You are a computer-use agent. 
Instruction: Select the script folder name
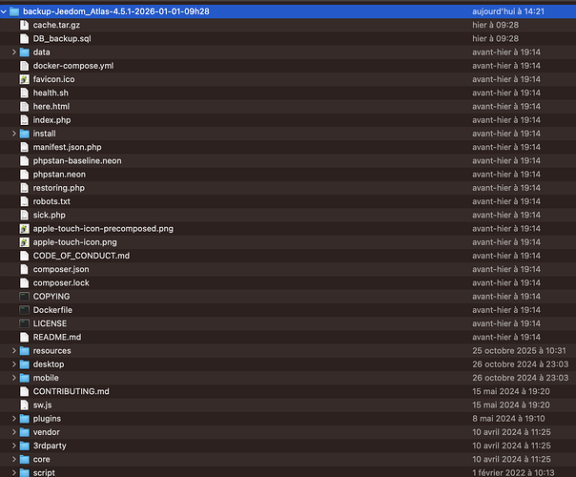pyautogui.click(x=44, y=472)
